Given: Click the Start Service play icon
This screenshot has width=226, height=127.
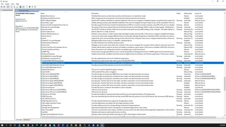Looking at the screenshot, I should 27,7.
